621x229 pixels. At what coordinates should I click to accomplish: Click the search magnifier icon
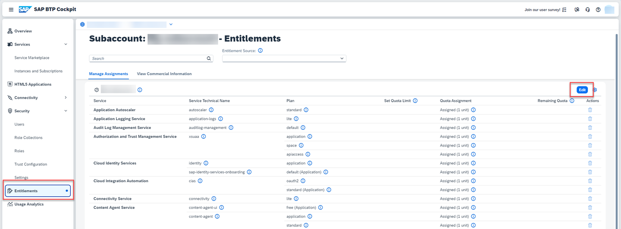[209, 58]
